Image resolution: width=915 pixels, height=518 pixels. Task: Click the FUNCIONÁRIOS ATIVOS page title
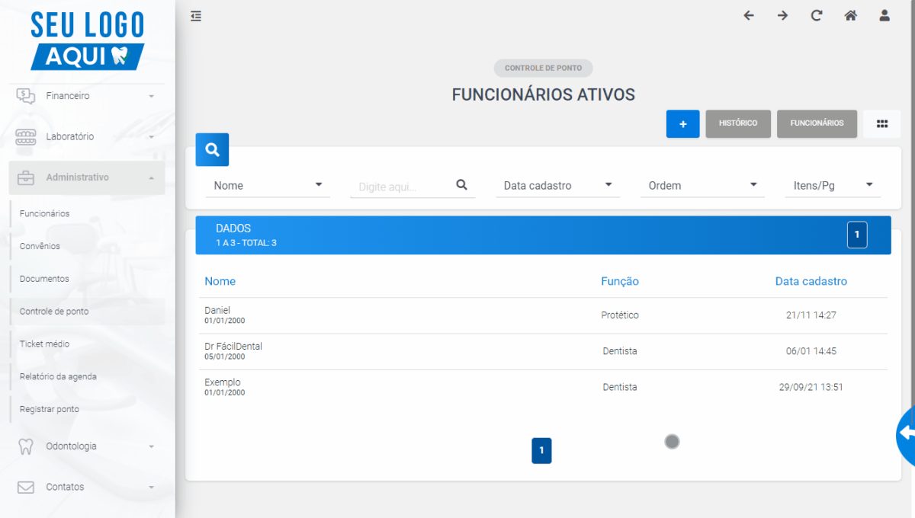click(x=543, y=95)
